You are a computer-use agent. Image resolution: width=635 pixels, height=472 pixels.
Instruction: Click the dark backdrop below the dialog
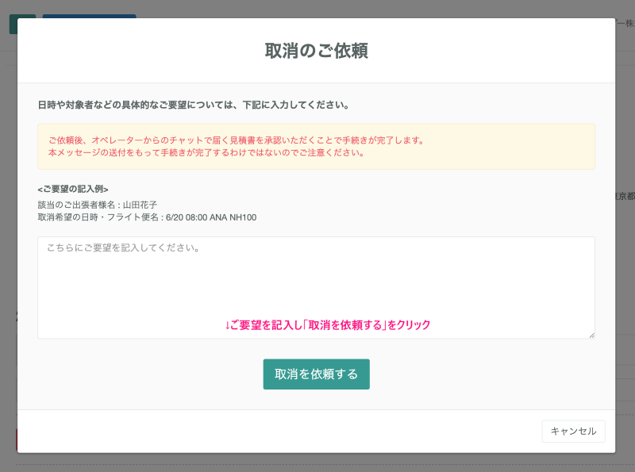(317, 463)
